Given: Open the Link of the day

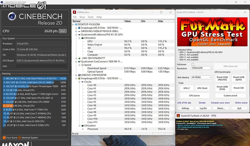Looking at the screenshot, I should [x=184, y=103].
